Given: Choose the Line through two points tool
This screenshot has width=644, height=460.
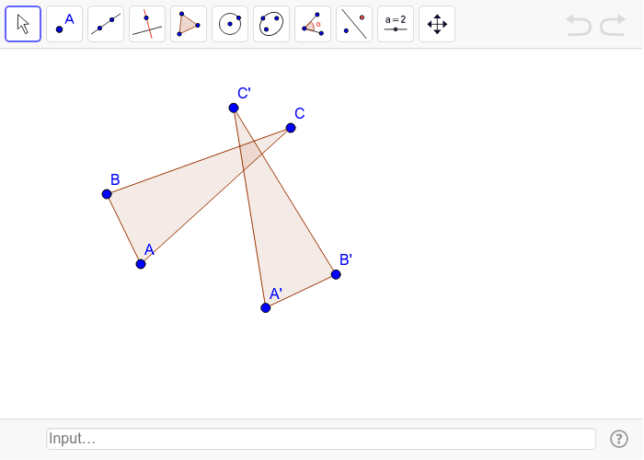Looking at the screenshot, I should (x=106, y=24).
